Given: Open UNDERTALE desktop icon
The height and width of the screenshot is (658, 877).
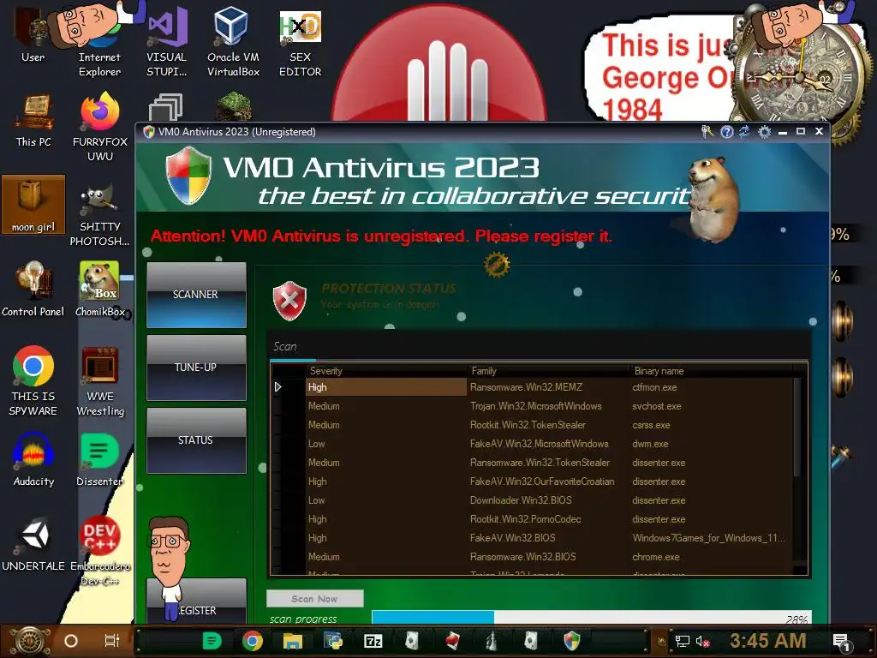Looking at the screenshot, I should pyautogui.click(x=33, y=544).
